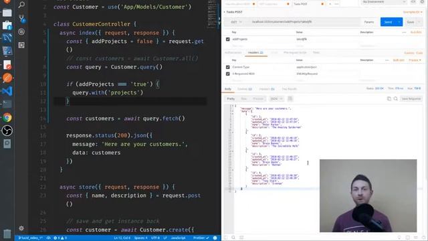Click the addProjects value field
Image resolution: width=428 pixels, height=241 pixels.
(x=327, y=39)
